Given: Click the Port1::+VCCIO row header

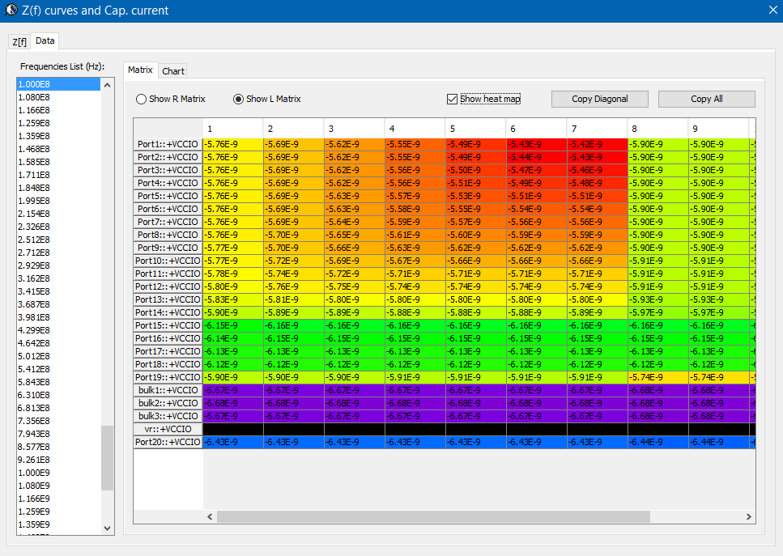Looking at the screenshot, I should click(x=168, y=144).
